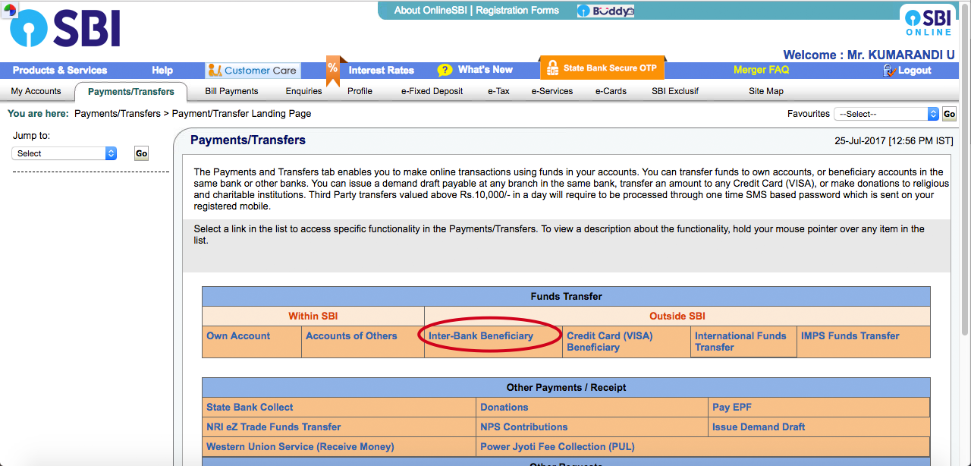Open the Favourites dropdown
The width and height of the screenshot is (971, 466).
[886, 114]
